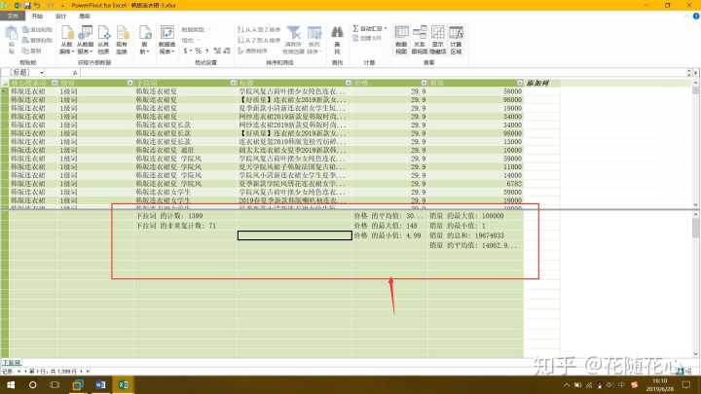The height and width of the screenshot is (394, 701).
Task: Switch to the 设计 (Design) tab
Action: [61, 17]
